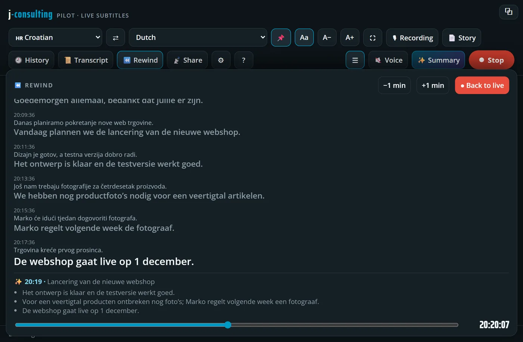Click the 20:20:07 playback time

[x=494, y=324]
